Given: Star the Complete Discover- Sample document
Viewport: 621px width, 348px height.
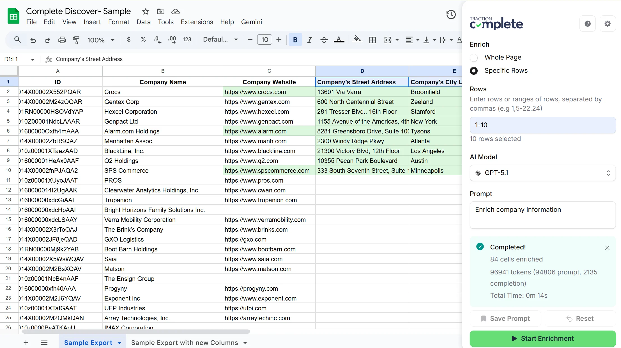Looking at the screenshot, I should (x=145, y=12).
